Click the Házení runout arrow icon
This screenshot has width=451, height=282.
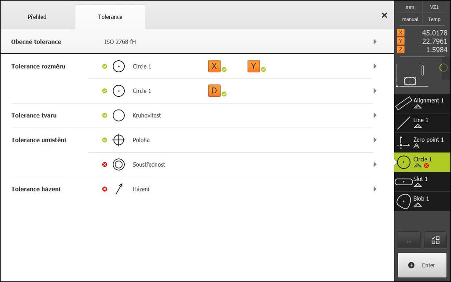click(119, 189)
